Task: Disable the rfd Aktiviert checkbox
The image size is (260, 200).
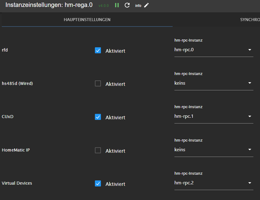Action: pos(98,50)
